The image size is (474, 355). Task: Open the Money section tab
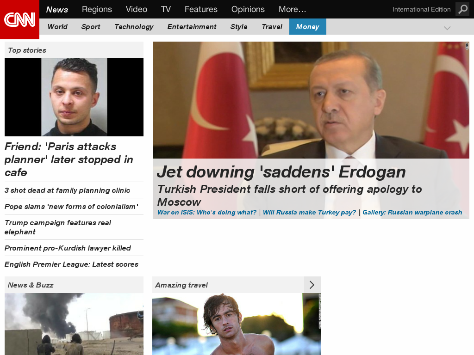307,27
